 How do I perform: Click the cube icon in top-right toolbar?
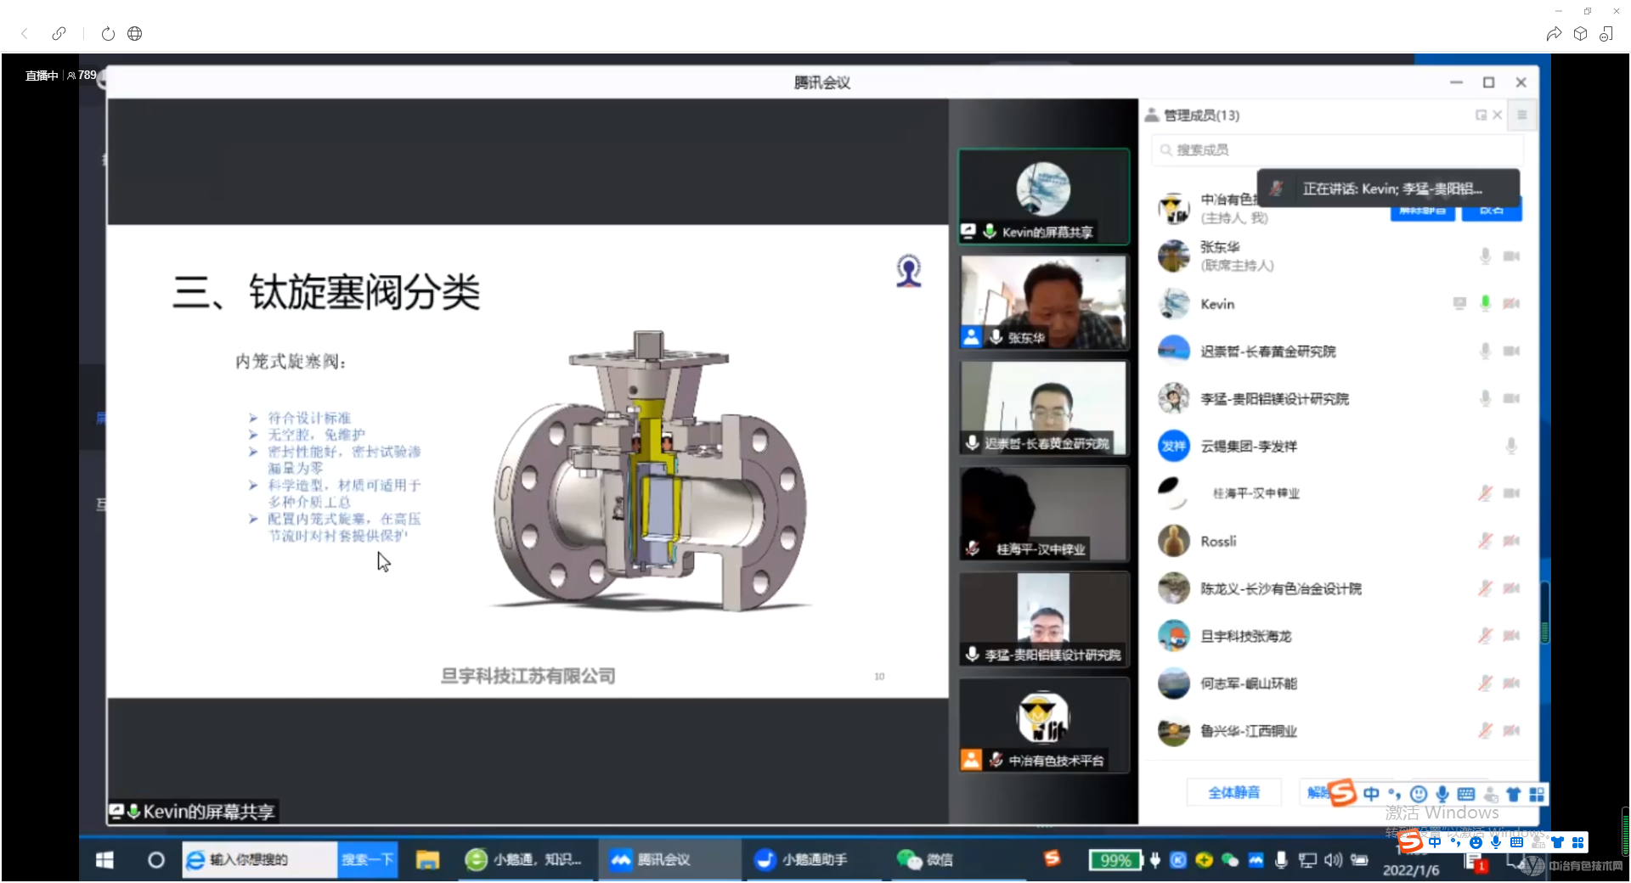click(1580, 34)
